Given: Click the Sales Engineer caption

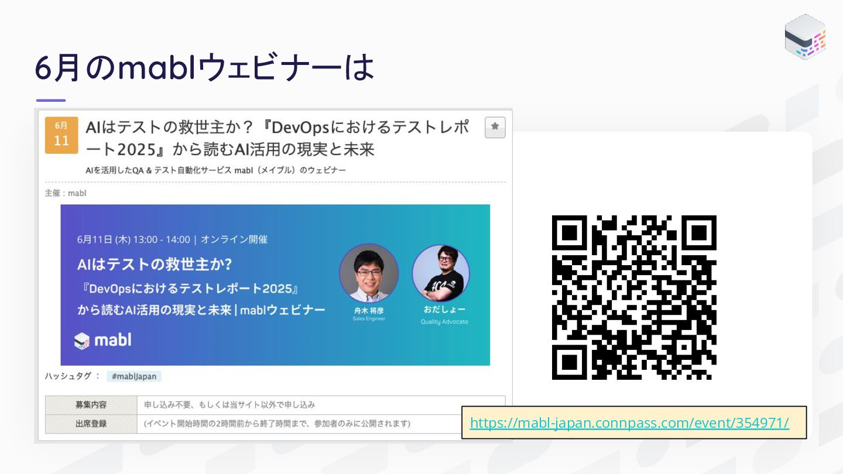Looking at the screenshot, I should coord(369,319).
